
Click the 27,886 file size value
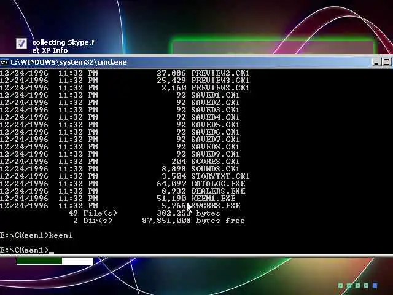pyautogui.click(x=171, y=73)
